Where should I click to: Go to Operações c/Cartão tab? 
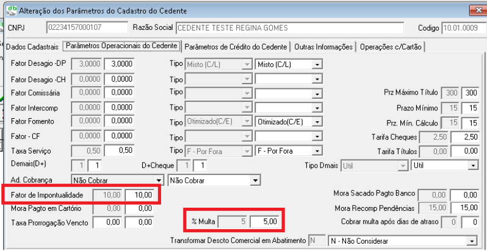click(x=391, y=46)
